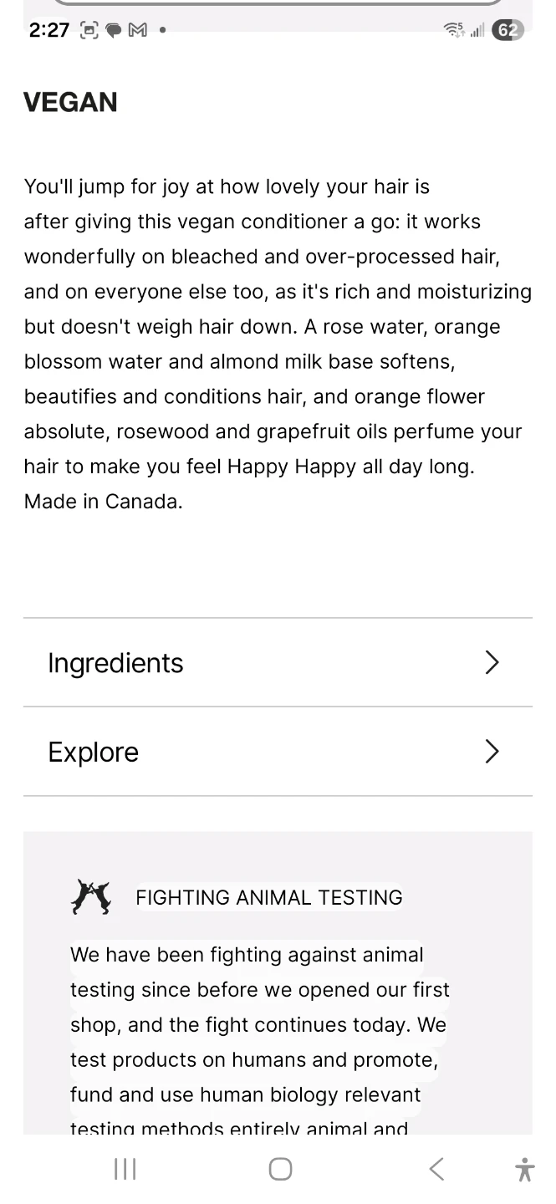Tap the 2:27 clock in status bar
This screenshot has width=556, height=1204.
click(48, 31)
